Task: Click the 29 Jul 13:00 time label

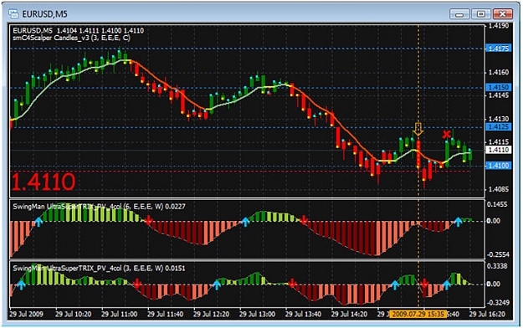Action: click(258, 315)
